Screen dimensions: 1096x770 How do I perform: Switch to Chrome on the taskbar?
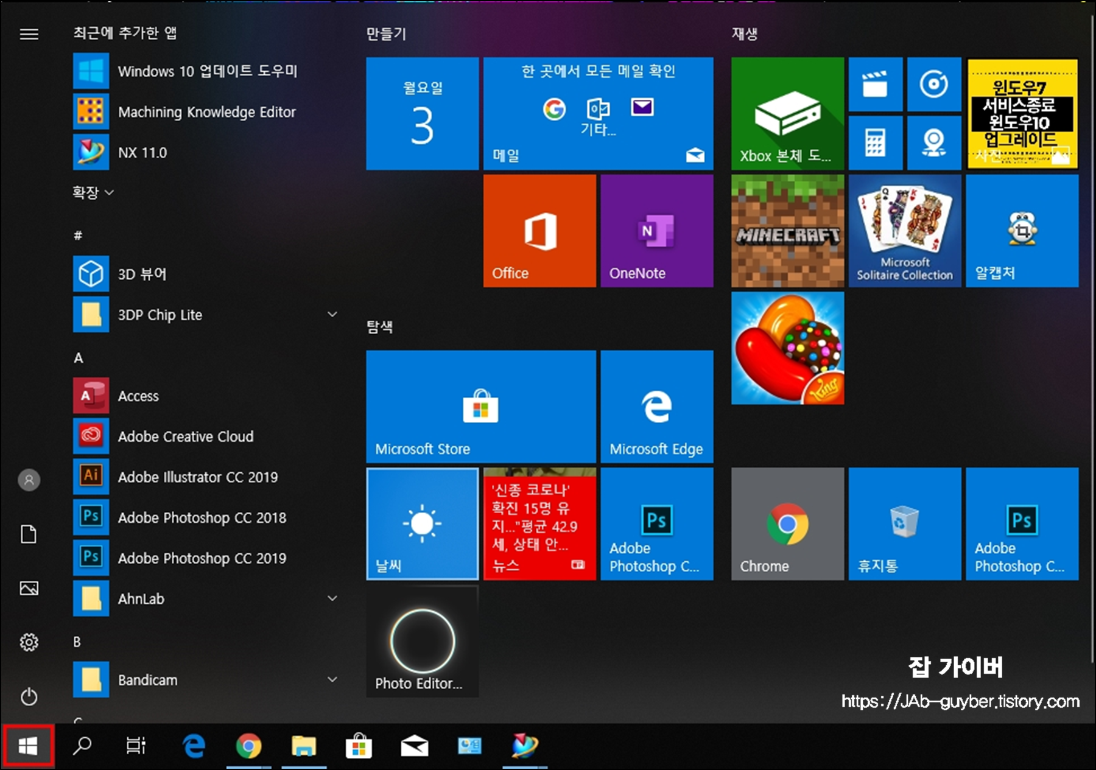point(248,746)
